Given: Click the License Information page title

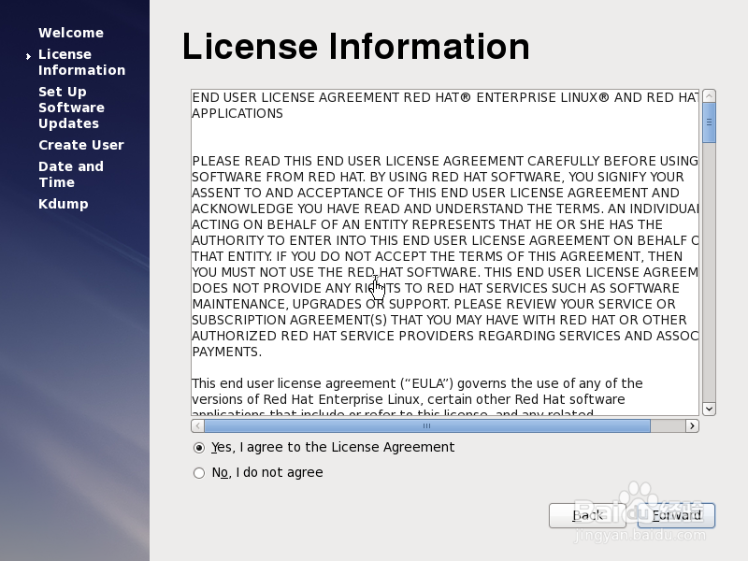Looking at the screenshot, I should (x=356, y=46).
